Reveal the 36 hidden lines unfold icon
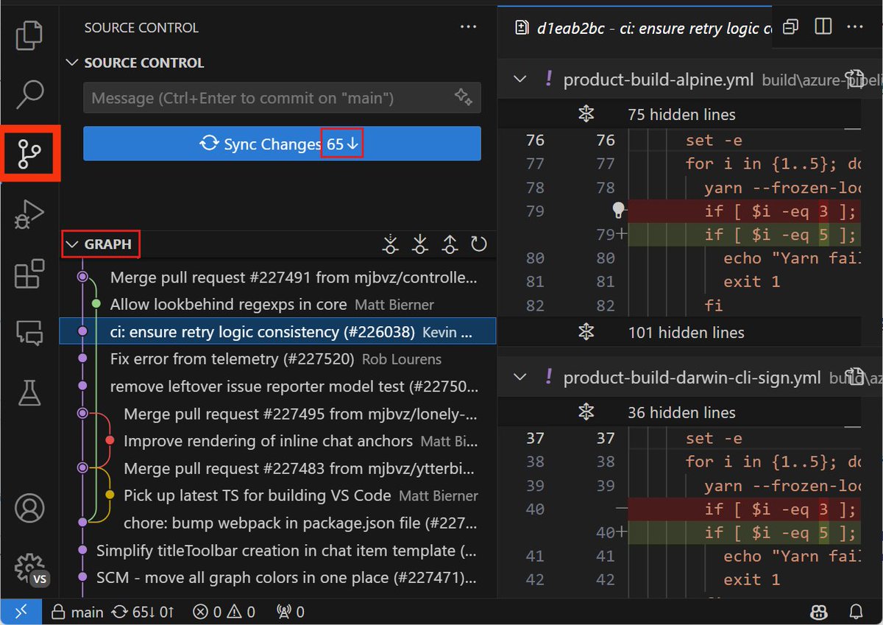 [x=586, y=412]
